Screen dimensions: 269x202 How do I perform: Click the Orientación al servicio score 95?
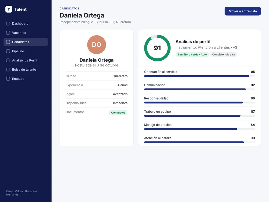(253, 72)
